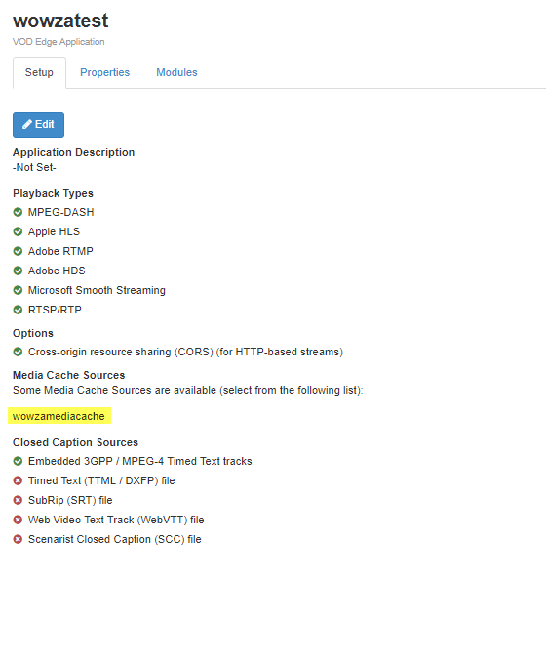
Task: Switch to the Modules tab
Action: 176,72
